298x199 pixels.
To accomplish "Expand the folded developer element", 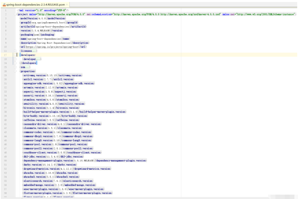I will (15, 59).
